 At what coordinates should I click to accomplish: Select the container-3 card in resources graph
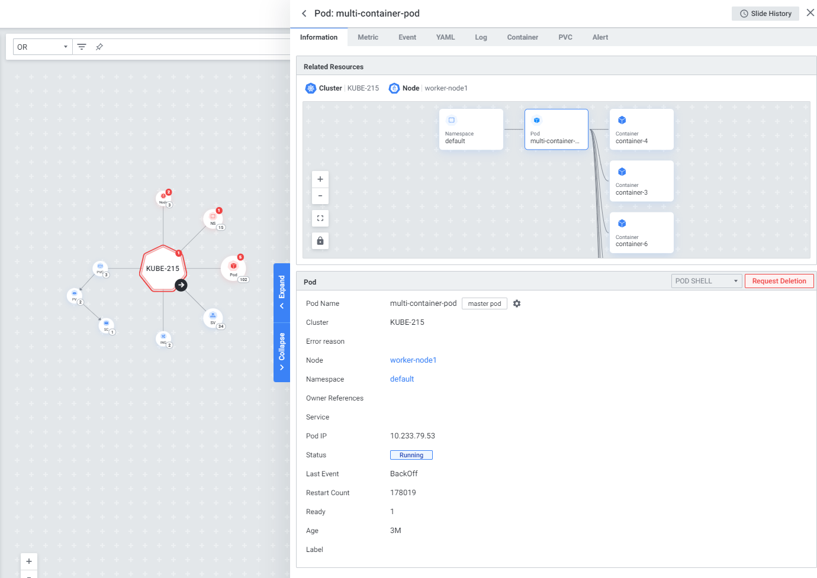click(x=641, y=181)
